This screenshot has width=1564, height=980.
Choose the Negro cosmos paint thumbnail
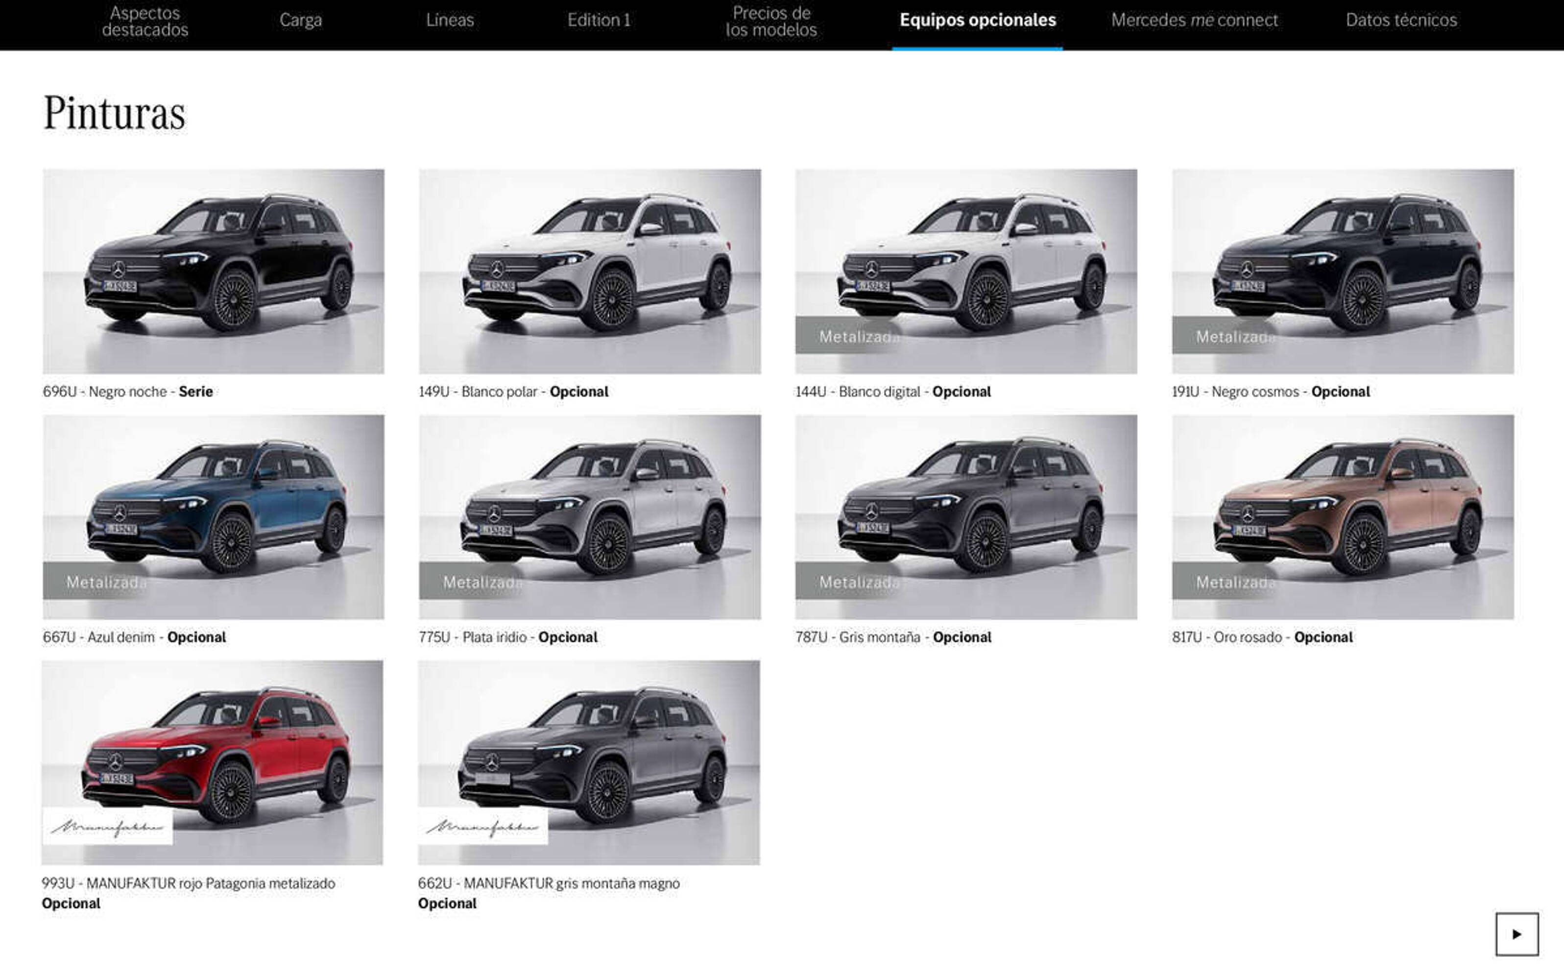[1343, 271]
